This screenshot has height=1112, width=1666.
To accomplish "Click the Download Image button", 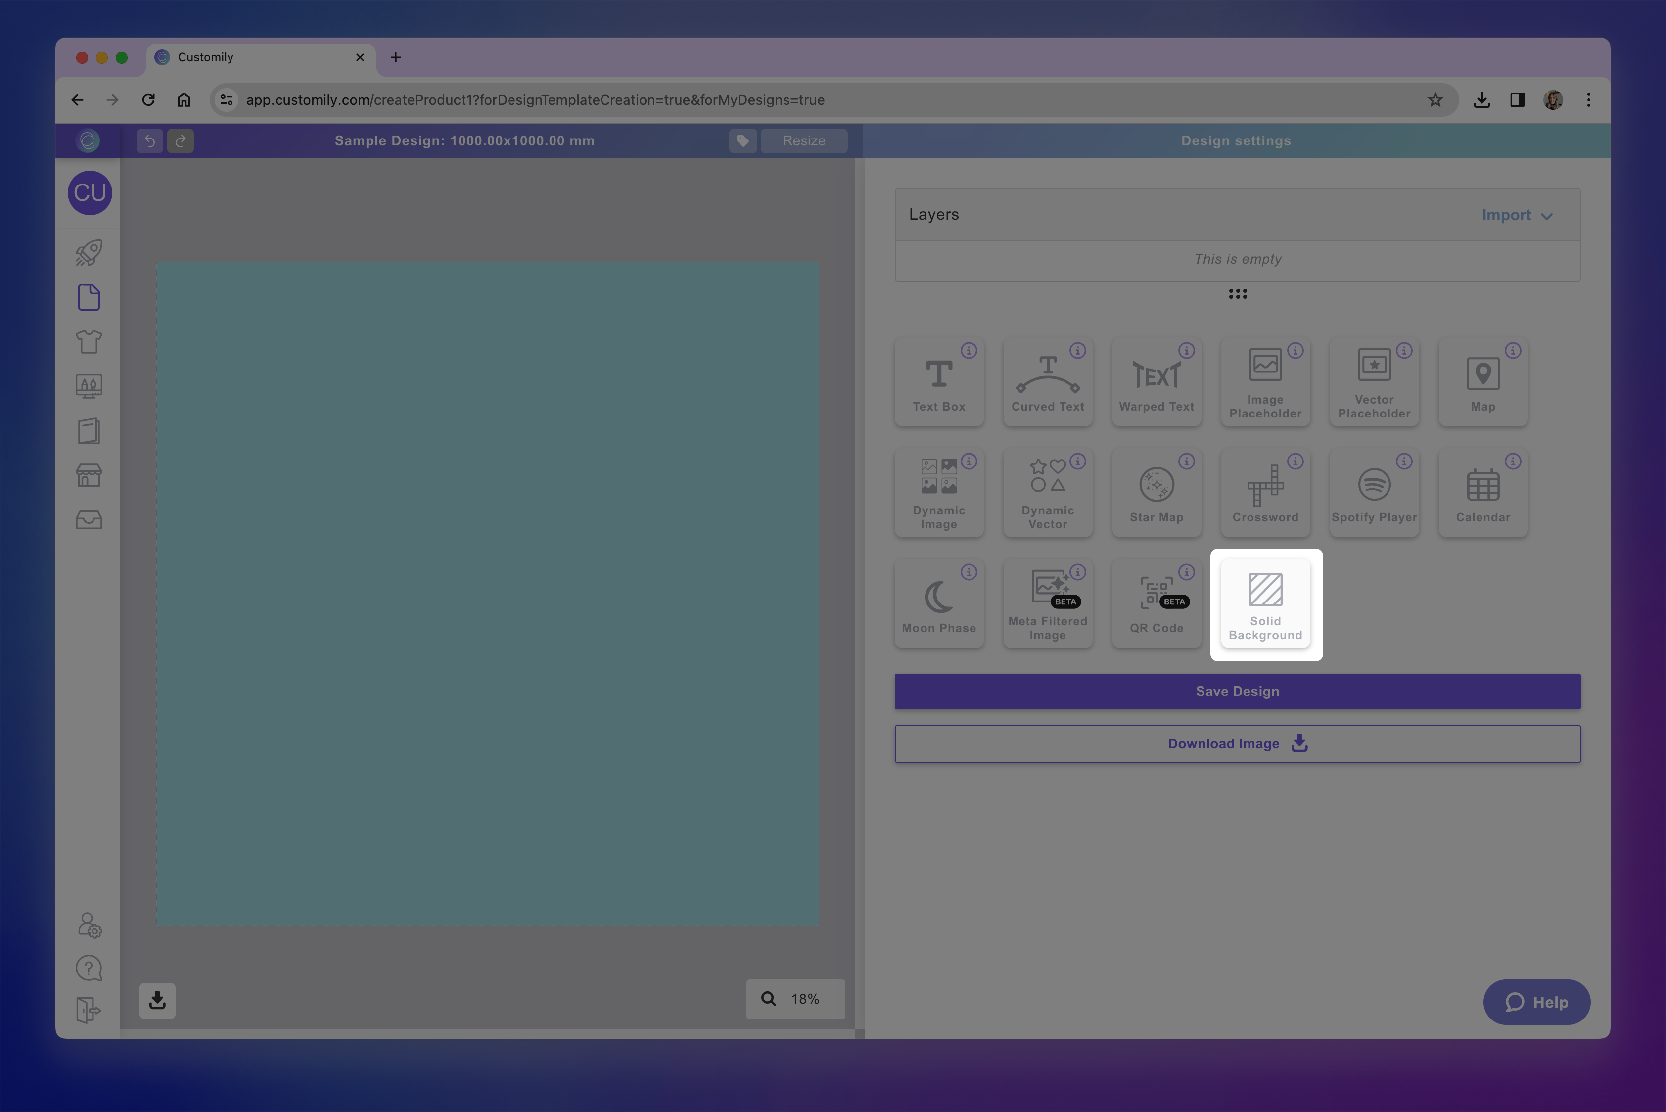I will point(1237,744).
